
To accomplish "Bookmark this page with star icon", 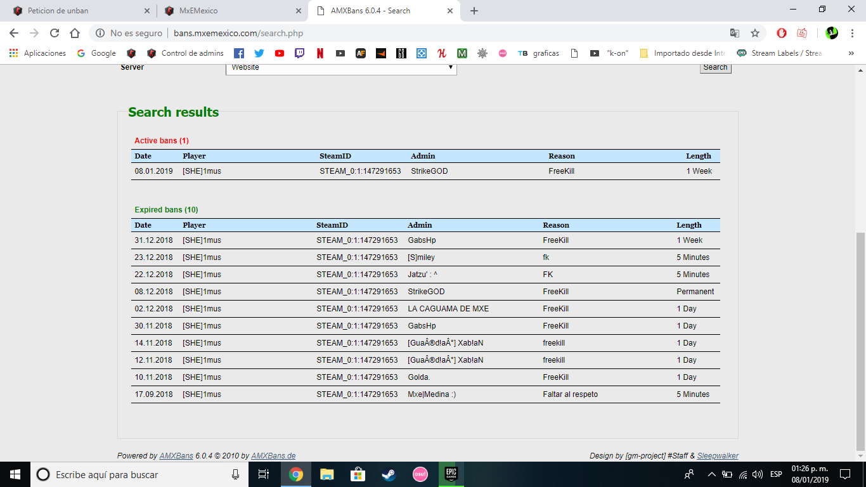I will point(755,33).
